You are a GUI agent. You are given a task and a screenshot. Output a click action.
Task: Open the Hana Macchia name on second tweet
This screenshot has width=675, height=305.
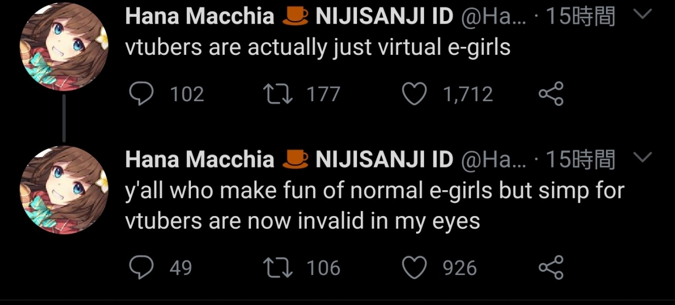pos(200,159)
